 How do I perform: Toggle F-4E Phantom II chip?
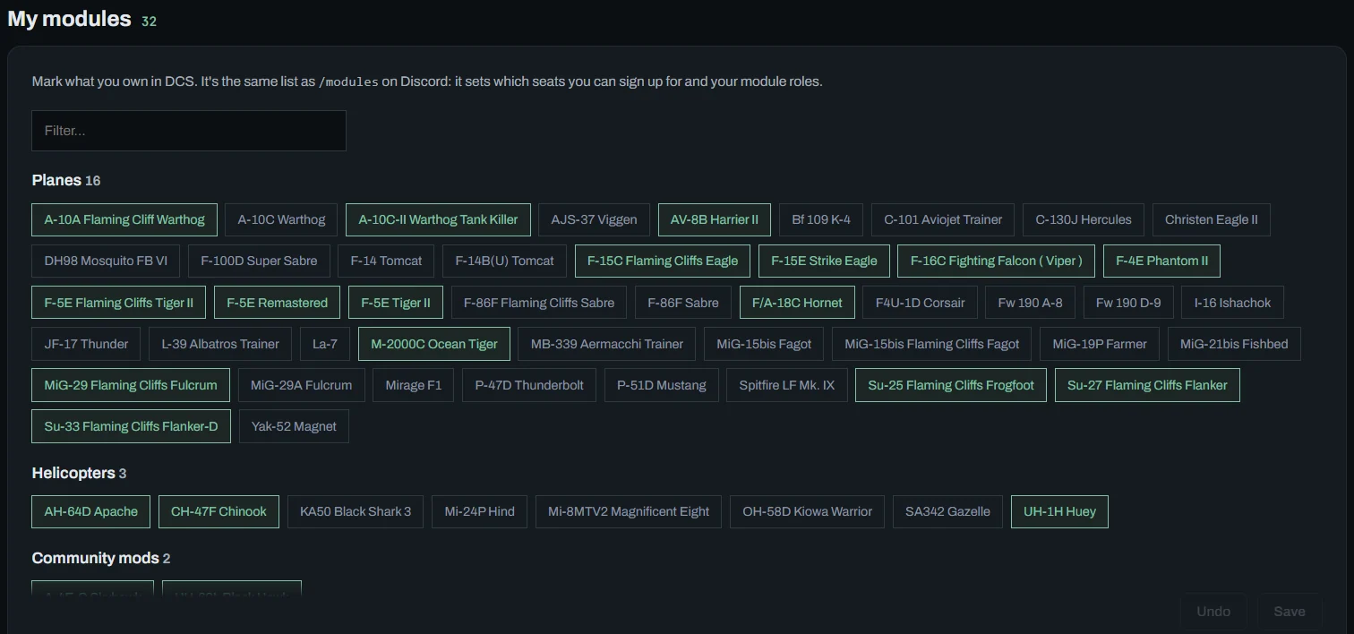click(1161, 261)
